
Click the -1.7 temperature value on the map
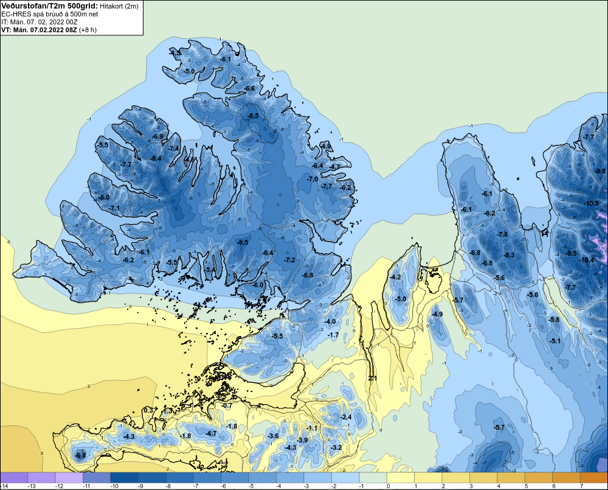[x=333, y=335]
